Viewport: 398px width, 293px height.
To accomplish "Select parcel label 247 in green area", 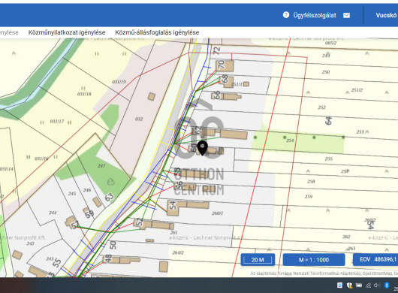I will click(101, 166).
